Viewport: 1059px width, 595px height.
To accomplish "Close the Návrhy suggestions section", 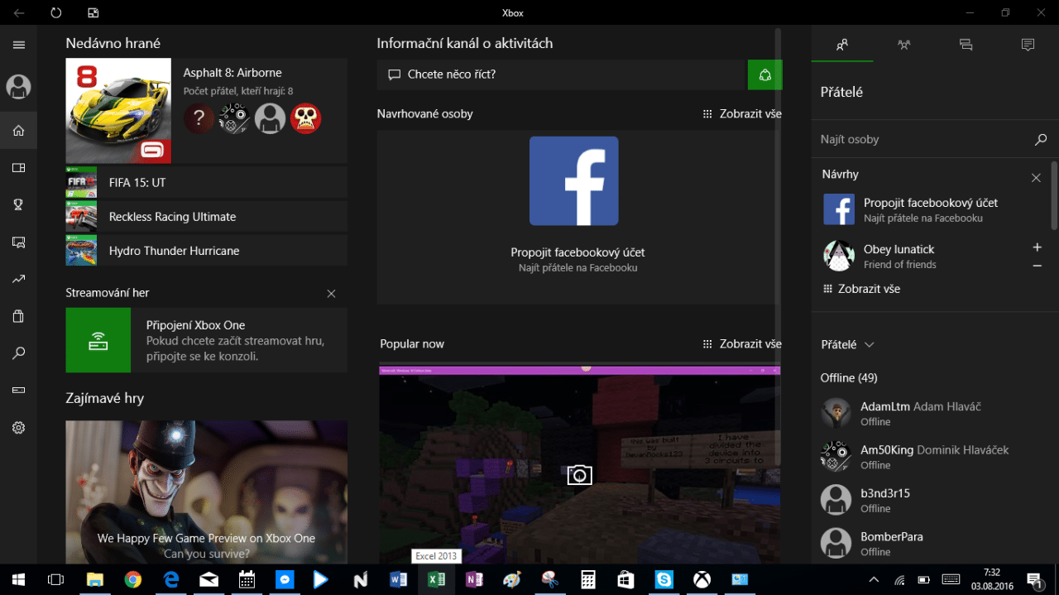I will 1036,177.
